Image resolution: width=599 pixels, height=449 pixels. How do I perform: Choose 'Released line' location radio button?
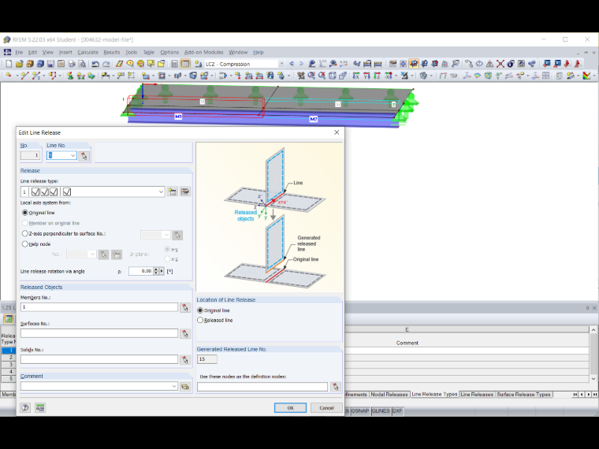click(x=200, y=321)
